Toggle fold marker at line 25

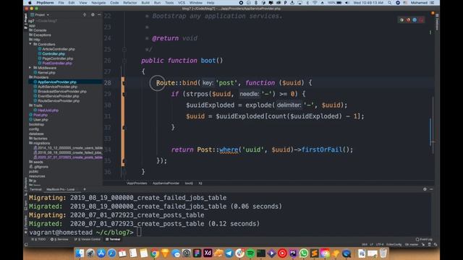[x=124, y=50]
